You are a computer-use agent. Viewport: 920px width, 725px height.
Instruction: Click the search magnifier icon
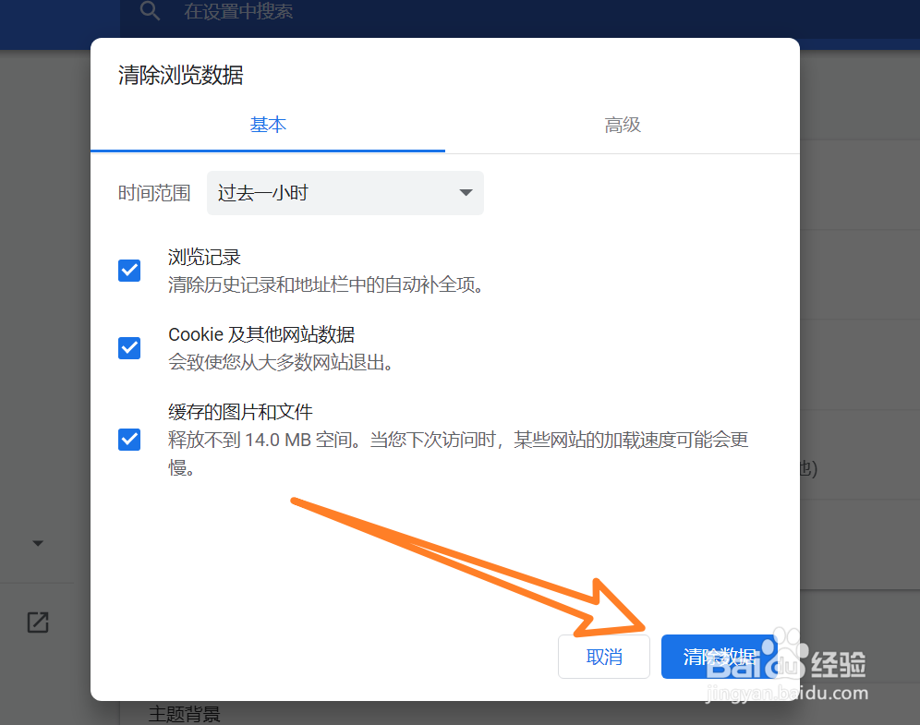coord(150,12)
